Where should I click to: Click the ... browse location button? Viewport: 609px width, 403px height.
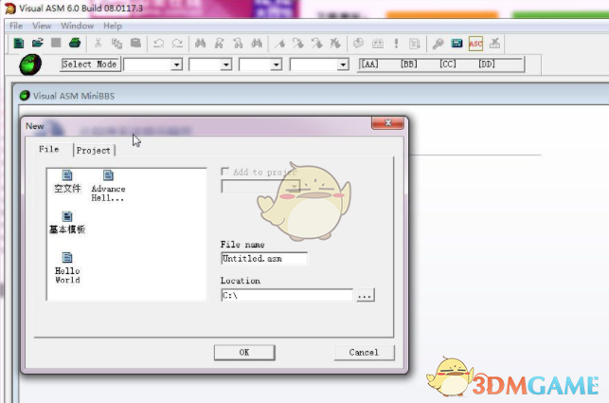coord(365,295)
